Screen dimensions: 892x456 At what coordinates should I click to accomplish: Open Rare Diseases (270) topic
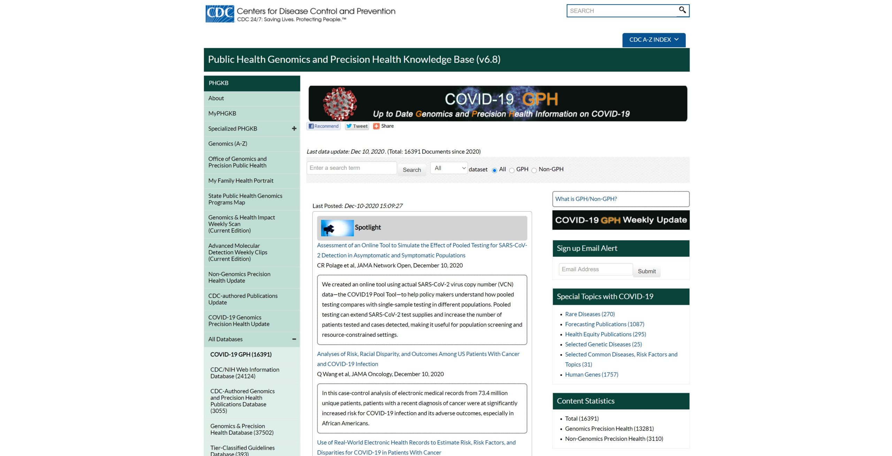(x=590, y=314)
